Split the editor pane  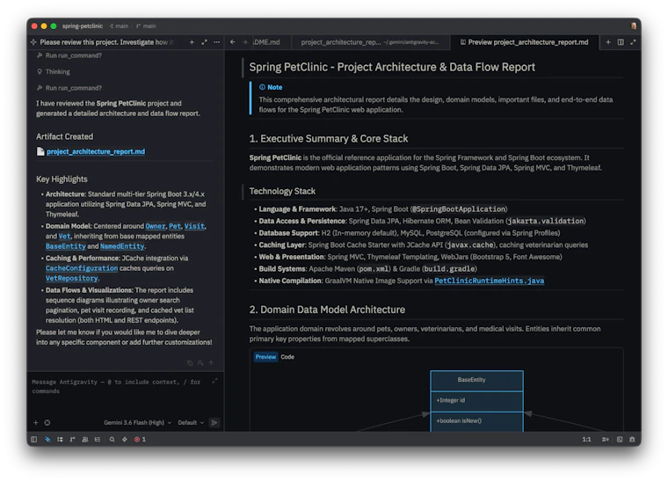pyautogui.click(x=621, y=41)
